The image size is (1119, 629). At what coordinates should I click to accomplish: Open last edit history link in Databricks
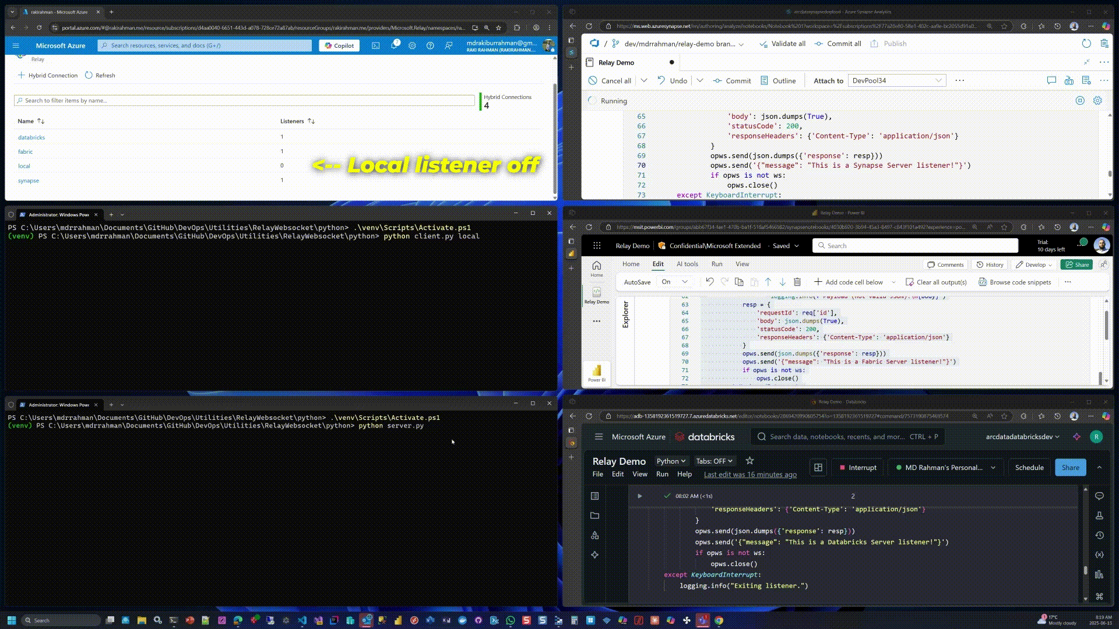[x=750, y=475]
